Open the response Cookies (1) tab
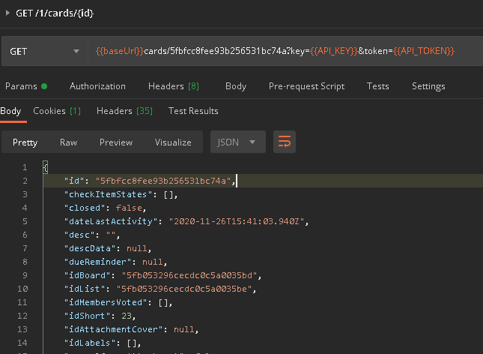483x354 pixels. point(57,111)
